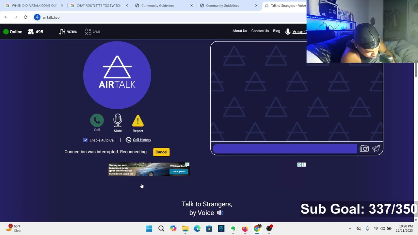Screen dimensions: 418x235
Task: Open Contact Us page
Action: click(260, 31)
